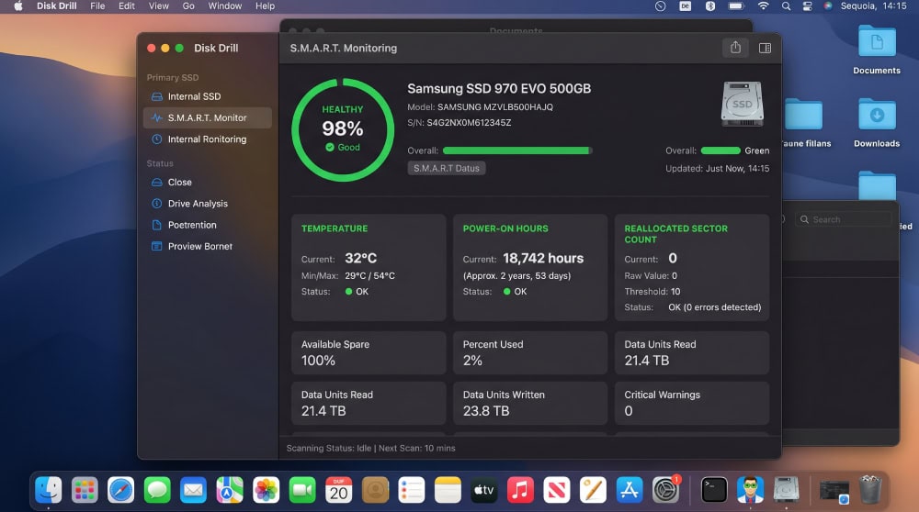Open the View menu
Image resolution: width=919 pixels, height=512 pixels.
pos(158,6)
